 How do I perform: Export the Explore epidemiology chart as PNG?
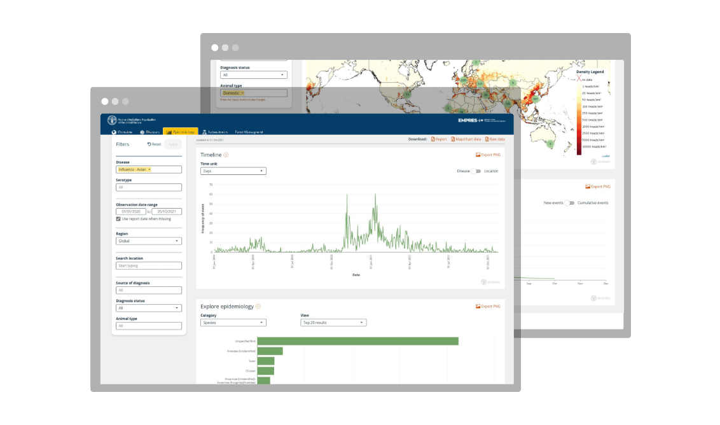click(488, 307)
